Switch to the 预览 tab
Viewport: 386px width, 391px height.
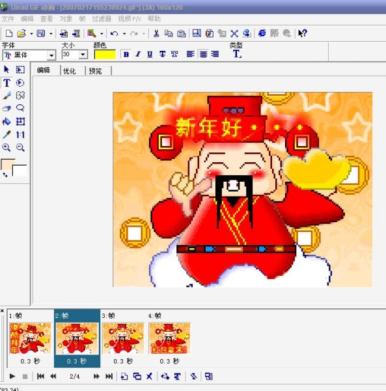pos(95,71)
